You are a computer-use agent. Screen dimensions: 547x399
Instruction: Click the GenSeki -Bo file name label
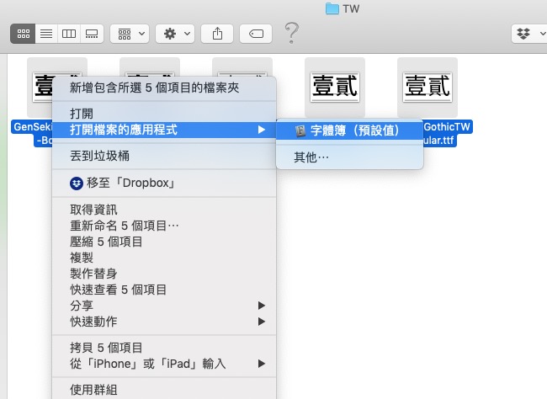(33, 133)
